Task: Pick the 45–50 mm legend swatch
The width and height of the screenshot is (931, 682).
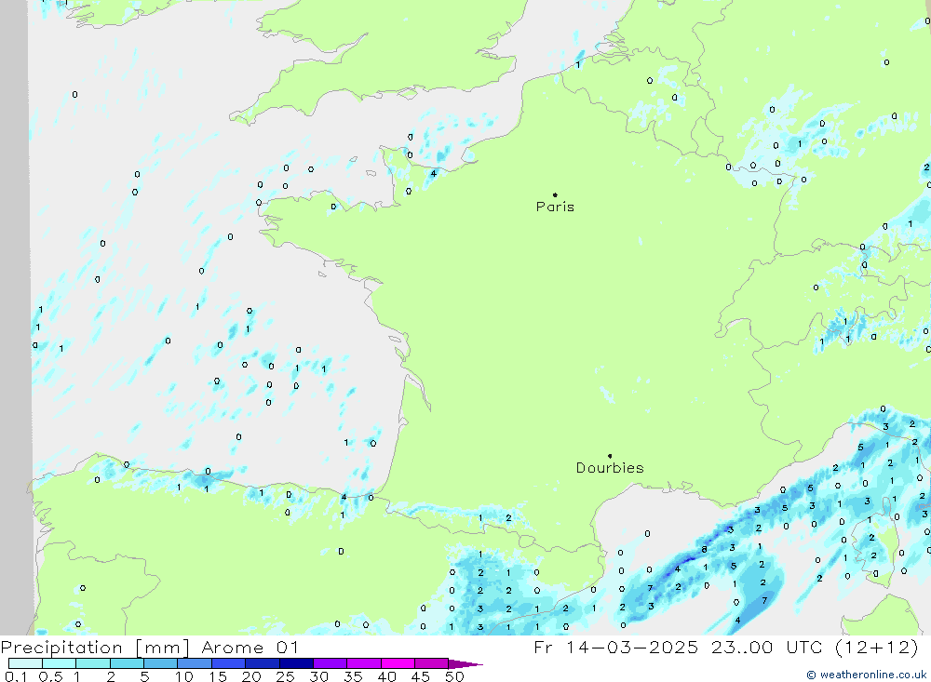Action: [x=431, y=663]
